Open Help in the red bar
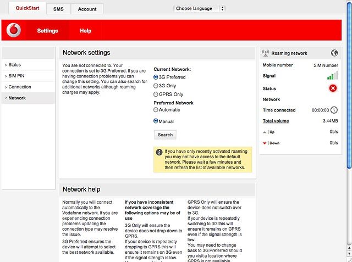The height and width of the screenshot is (262, 352). pyautogui.click(x=86, y=30)
